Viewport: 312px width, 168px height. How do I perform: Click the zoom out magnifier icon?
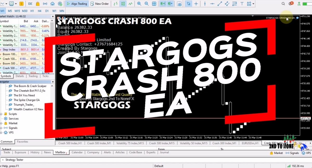146,4
